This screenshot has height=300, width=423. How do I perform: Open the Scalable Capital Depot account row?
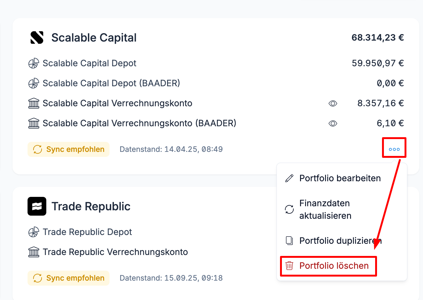point(216,63)
